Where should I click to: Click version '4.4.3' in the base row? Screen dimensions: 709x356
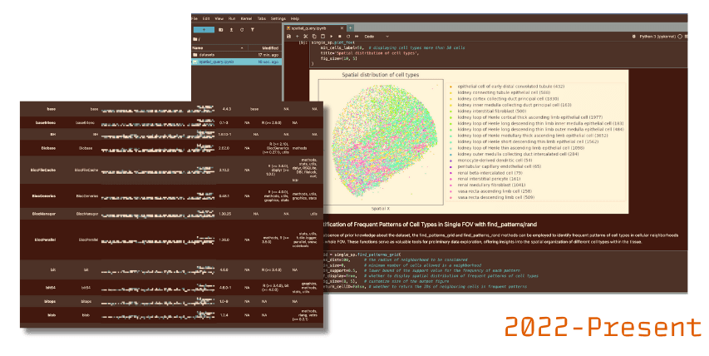[x=227, y=109]
